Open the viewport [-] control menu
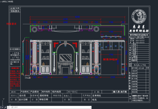This screenshot has height=109, width=158. click(1, 1)
